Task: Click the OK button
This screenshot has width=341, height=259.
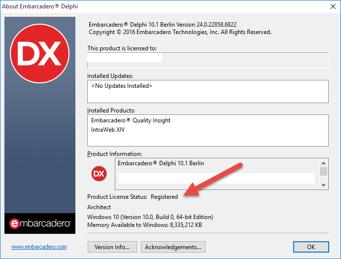Action: [x=311, y=247]
